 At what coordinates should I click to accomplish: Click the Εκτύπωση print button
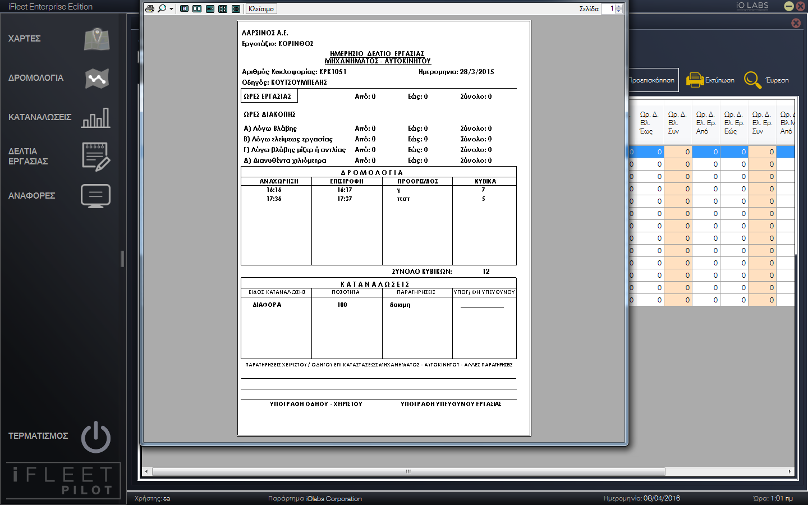[710, 80]
